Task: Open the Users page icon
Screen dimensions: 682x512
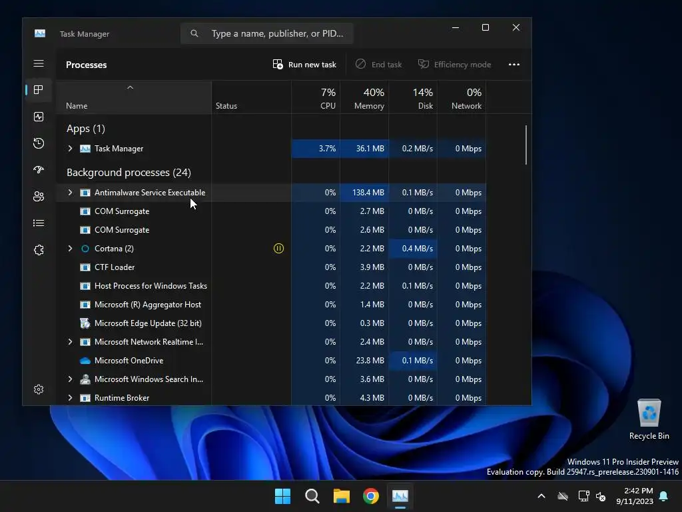Action: [x=39, y=197]
